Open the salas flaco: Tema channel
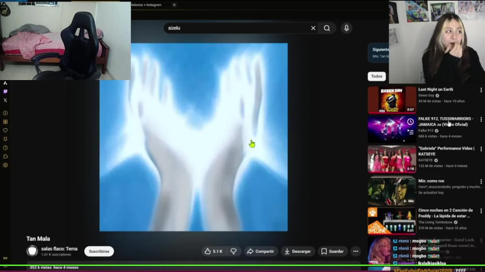This screenshot has height=272, width=485. [x=59, y=249]
